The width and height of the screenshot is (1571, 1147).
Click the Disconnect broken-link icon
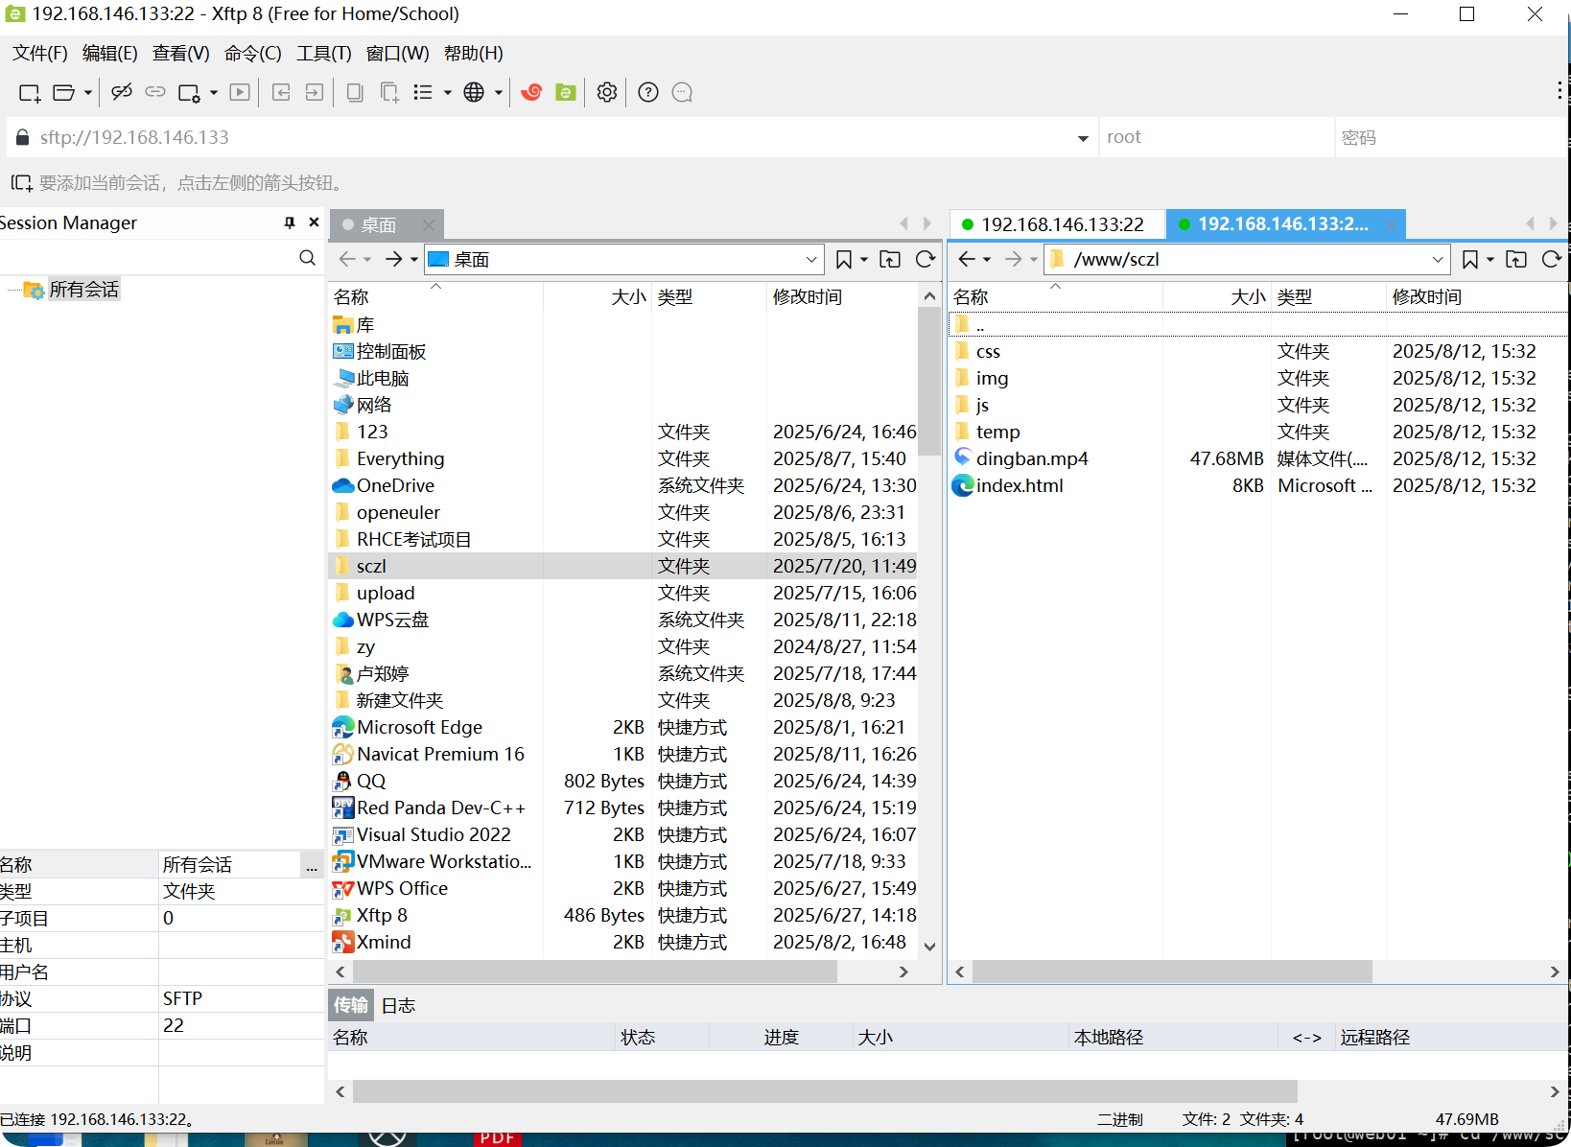click(x=122, y=92)
